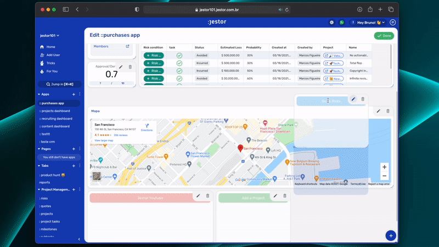Toggle task check for Infinite revis row
The image size is (439, 247).
(179, 78)
